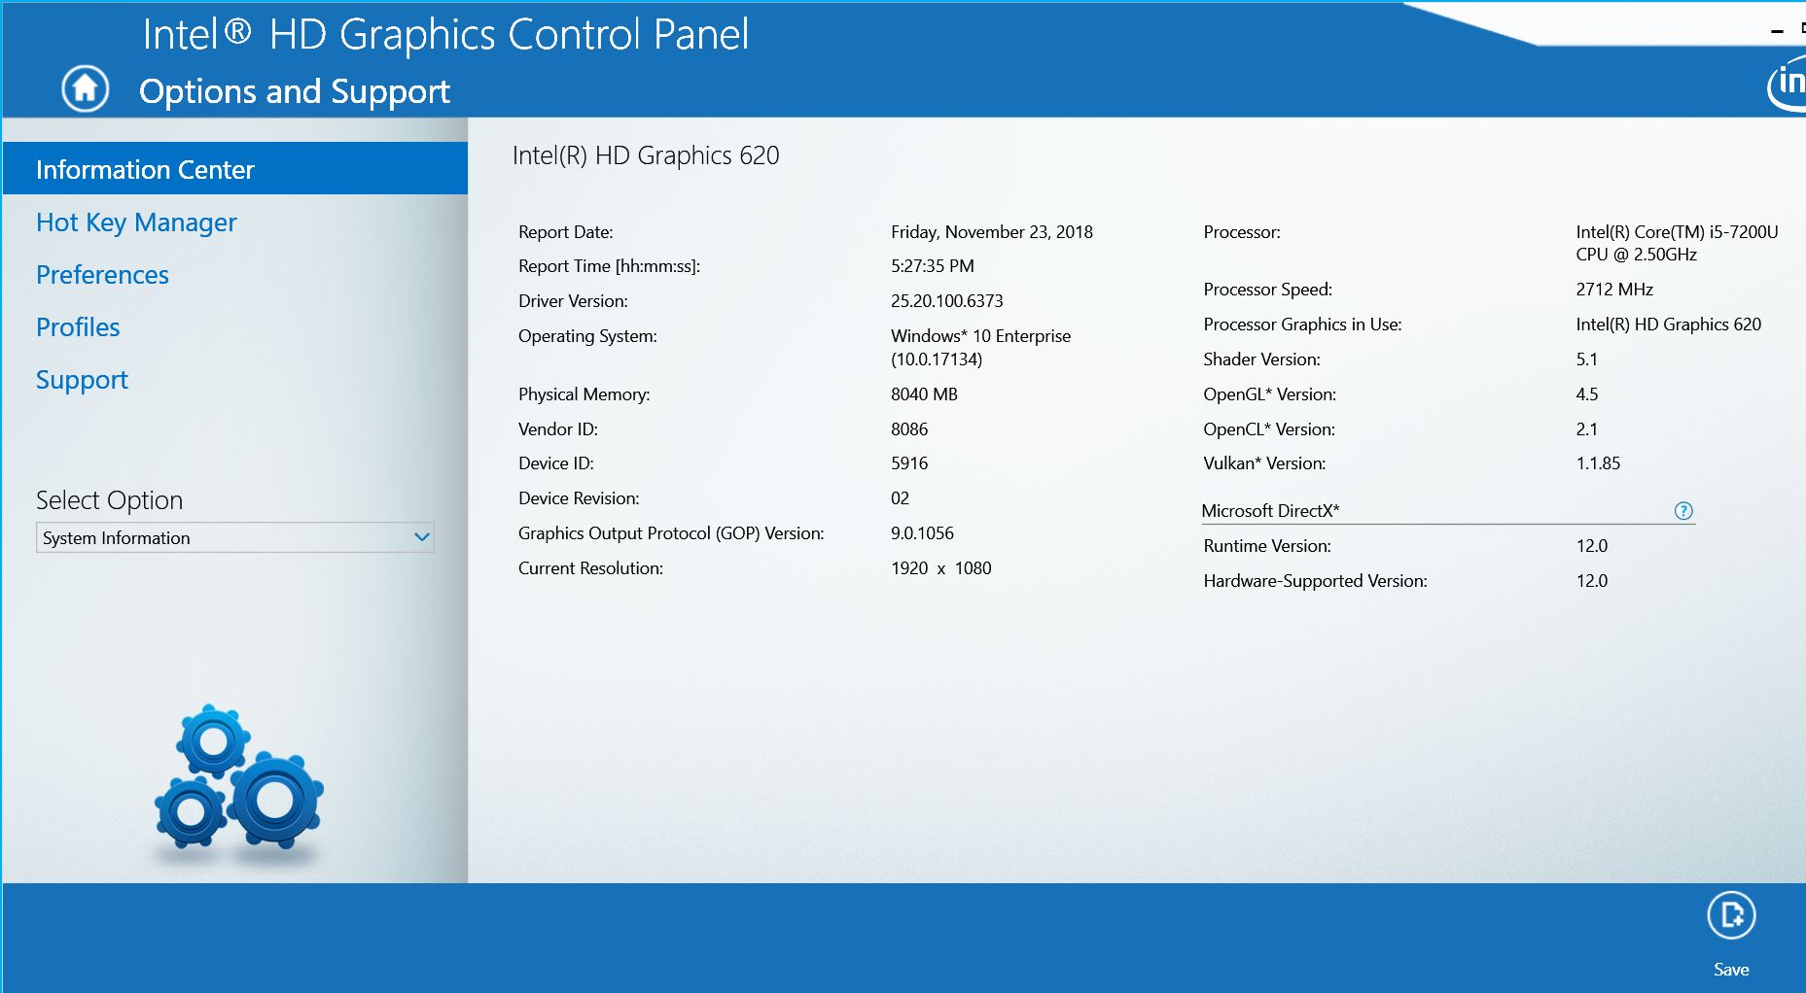
Task: Click Vendor ID value 8086
Action: [909, 429]
